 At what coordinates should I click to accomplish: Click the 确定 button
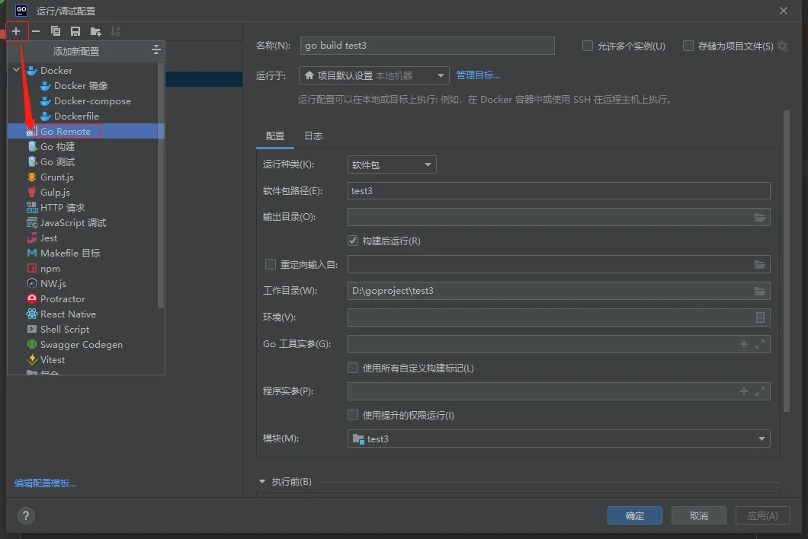(x=634, y=515)
